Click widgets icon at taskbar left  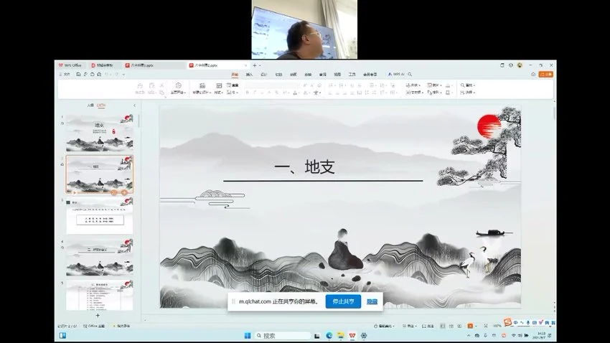(62, 336)
